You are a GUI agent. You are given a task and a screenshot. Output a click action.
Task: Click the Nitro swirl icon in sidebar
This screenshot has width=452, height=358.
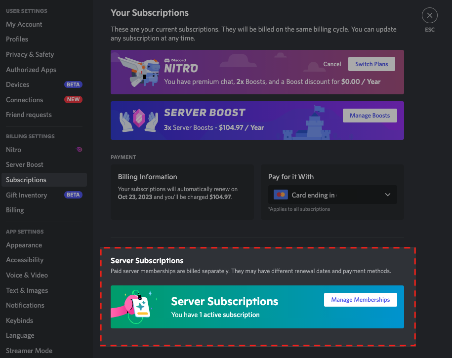[80, 150]
